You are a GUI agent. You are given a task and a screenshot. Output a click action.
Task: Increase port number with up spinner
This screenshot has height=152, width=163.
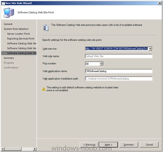(x=101, y=63)
